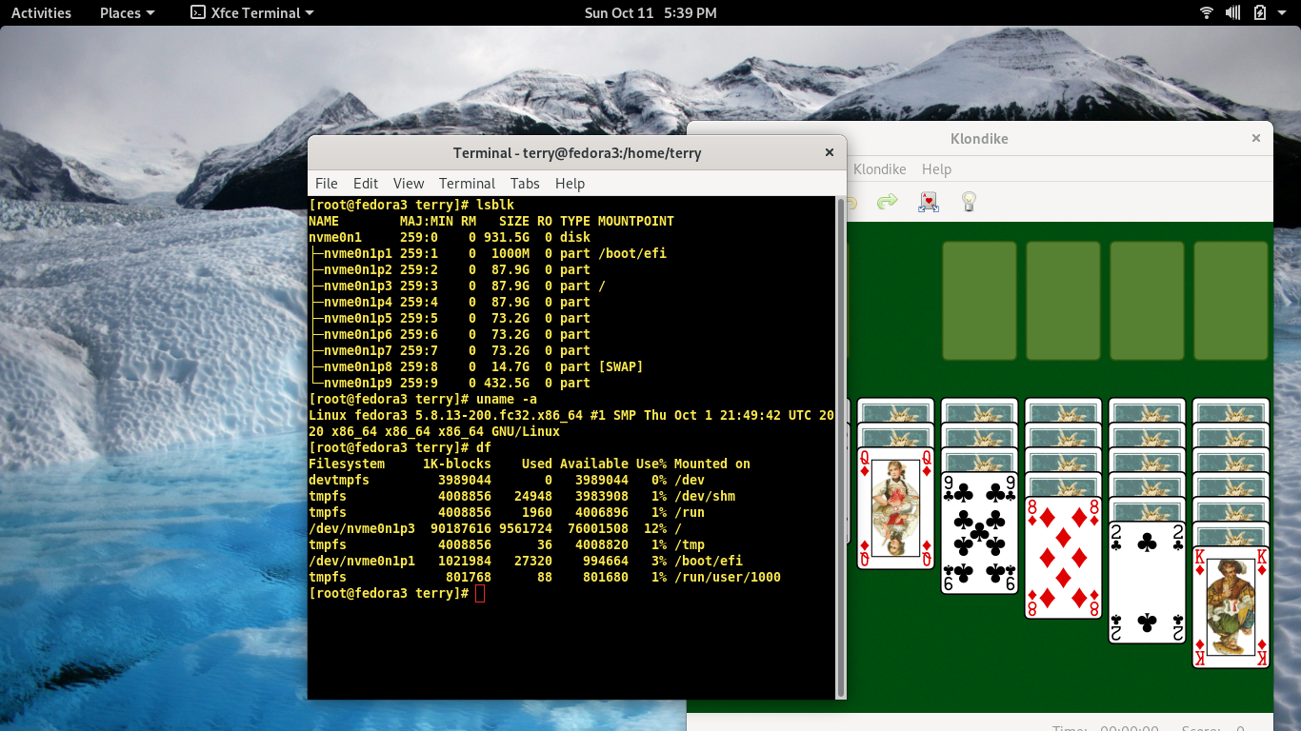The height and width of the screenshot is (731, 1301).
Task: Open the Help menu in Xfce Terminal
Action: click(x=570, y=183)
